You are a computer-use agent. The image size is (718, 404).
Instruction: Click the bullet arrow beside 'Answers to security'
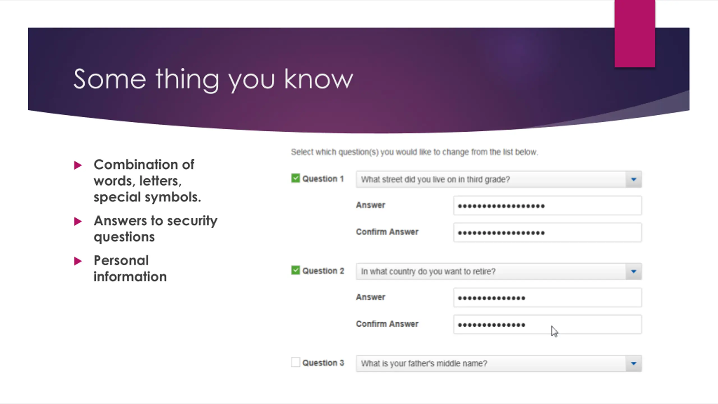78,221
